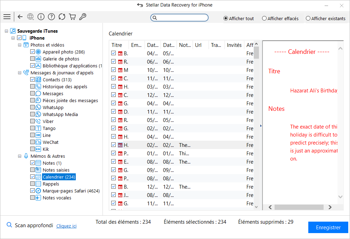Click the preview horizontal scrollbar thumb

(299, 207)
